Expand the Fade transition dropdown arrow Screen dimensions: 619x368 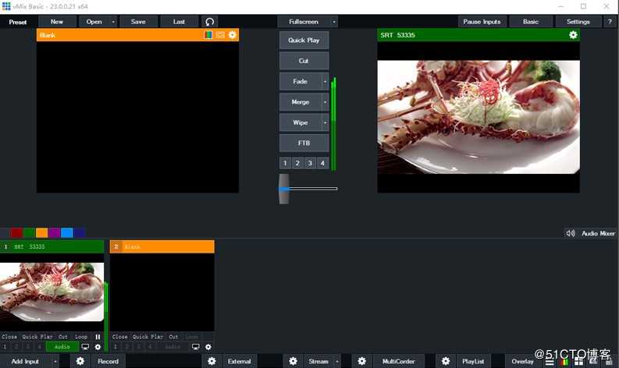pyautogui.click(x=325, y=81)
